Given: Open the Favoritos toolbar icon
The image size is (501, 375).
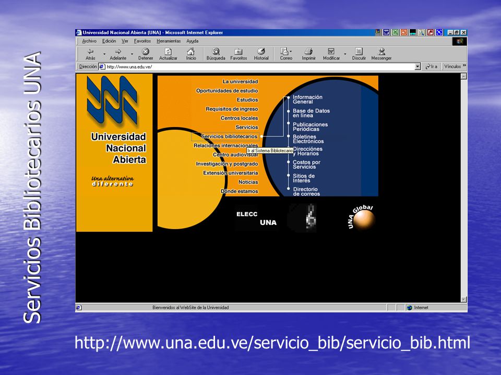Looking at the screenshot, I should pos(238,52).
